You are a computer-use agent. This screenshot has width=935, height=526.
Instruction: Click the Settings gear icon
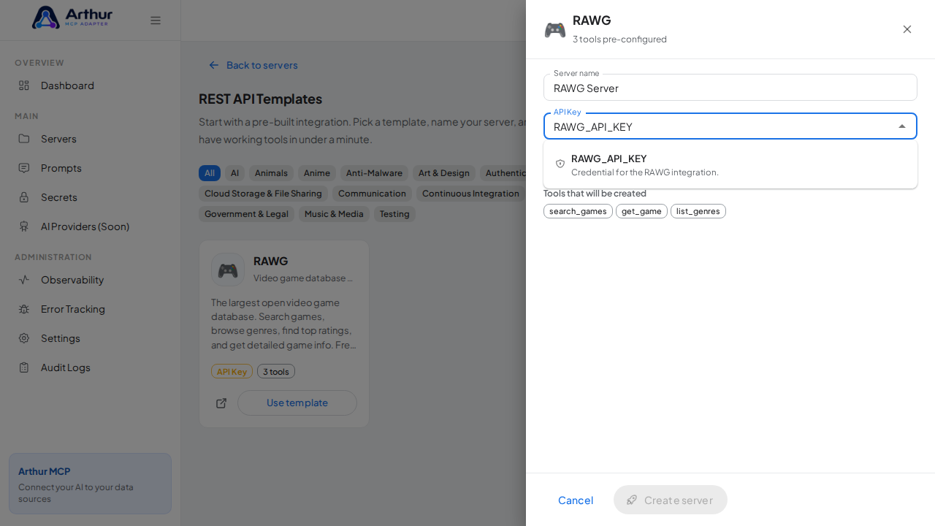pos(24,338)
